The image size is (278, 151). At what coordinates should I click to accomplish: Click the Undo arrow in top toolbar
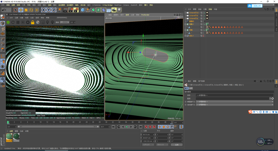tap(4, 10)
